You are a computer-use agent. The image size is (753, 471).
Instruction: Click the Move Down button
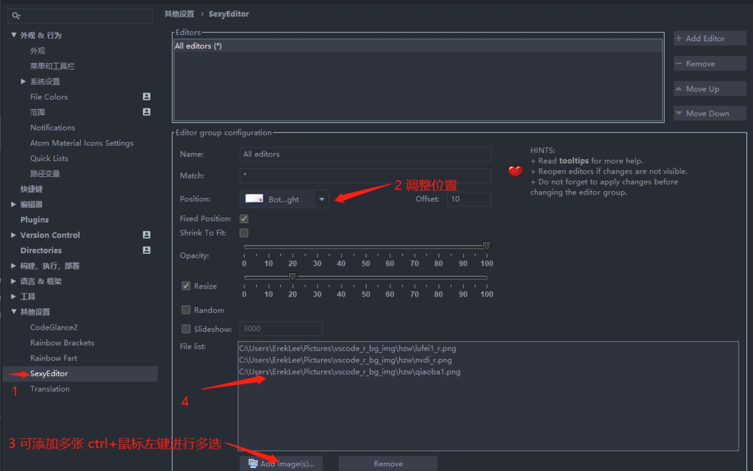click(709, 113)
